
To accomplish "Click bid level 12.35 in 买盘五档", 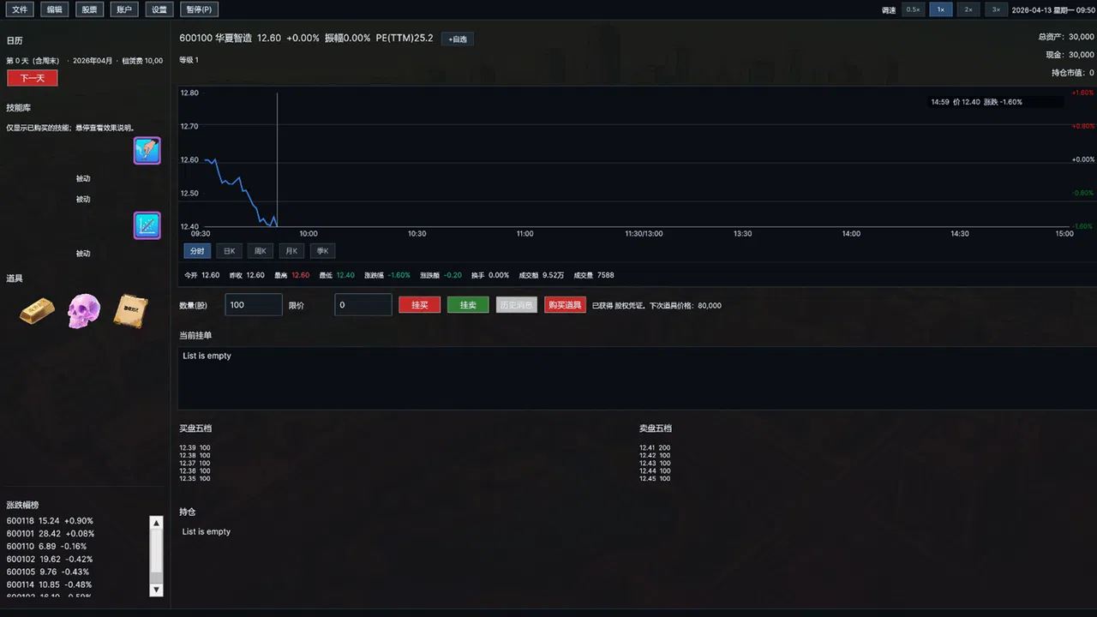I will click(195, 478).
